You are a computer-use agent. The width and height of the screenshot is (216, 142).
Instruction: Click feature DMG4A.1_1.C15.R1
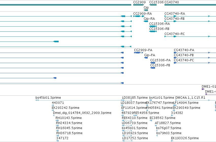tap(190, 98)
